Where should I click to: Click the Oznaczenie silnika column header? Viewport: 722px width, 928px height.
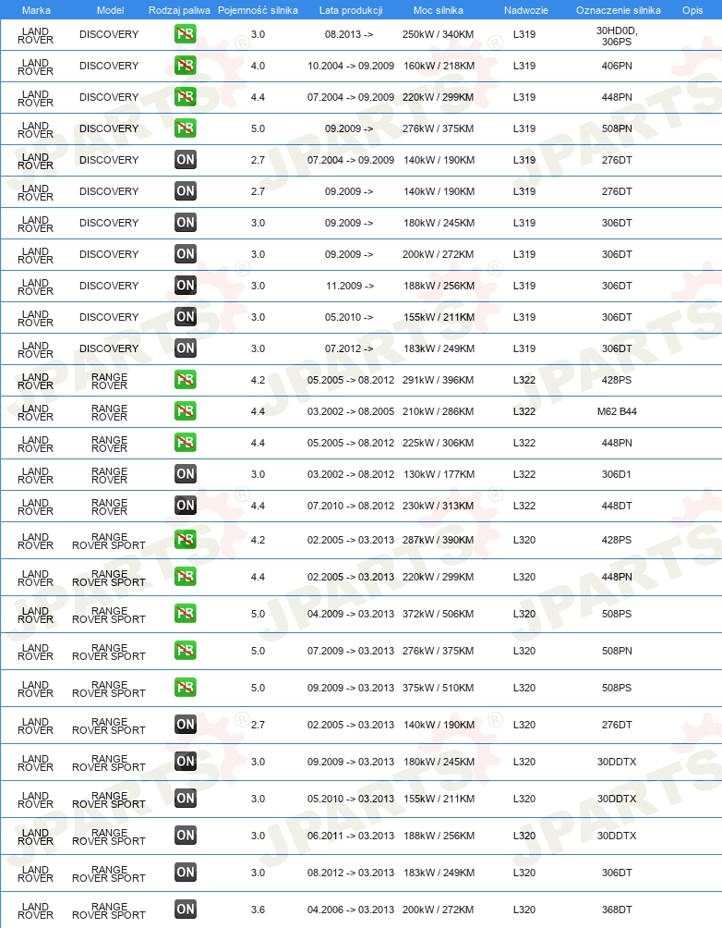(618, 10)
